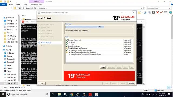Image resolution: width=173 pixels, height=97 pixels.
Task: Open HRMS Backup folder in navigation pane
Action: coord(11,36)
